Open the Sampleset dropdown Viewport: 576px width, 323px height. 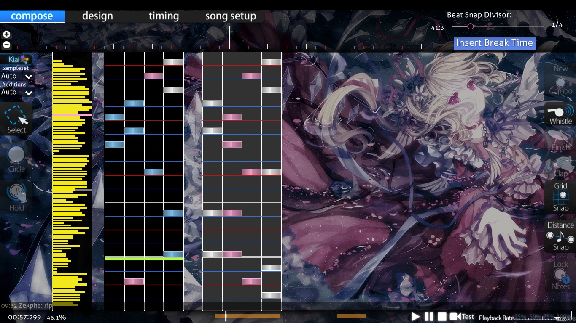click(17, 76)
